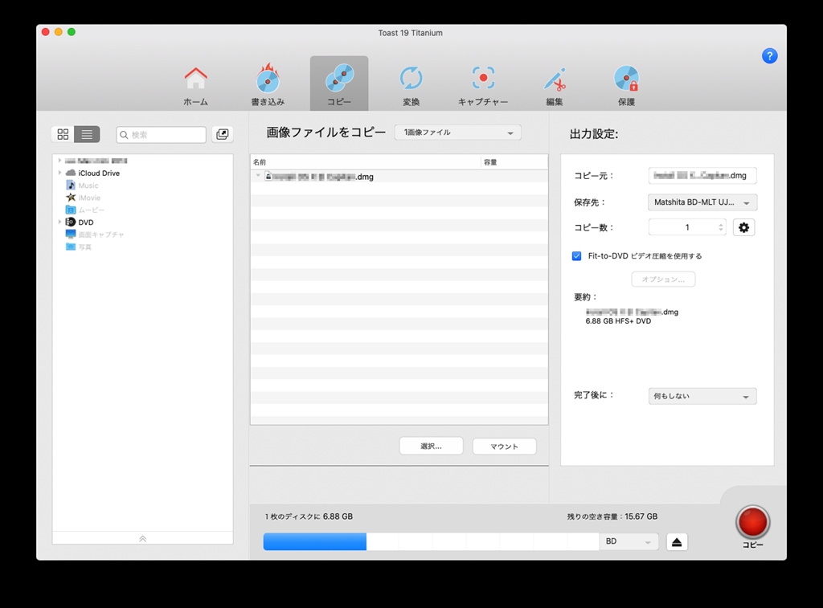Open help with the blue question mark
Image resolution: width=823 pixels, height=608 pixels.
[x=769, y=56]
